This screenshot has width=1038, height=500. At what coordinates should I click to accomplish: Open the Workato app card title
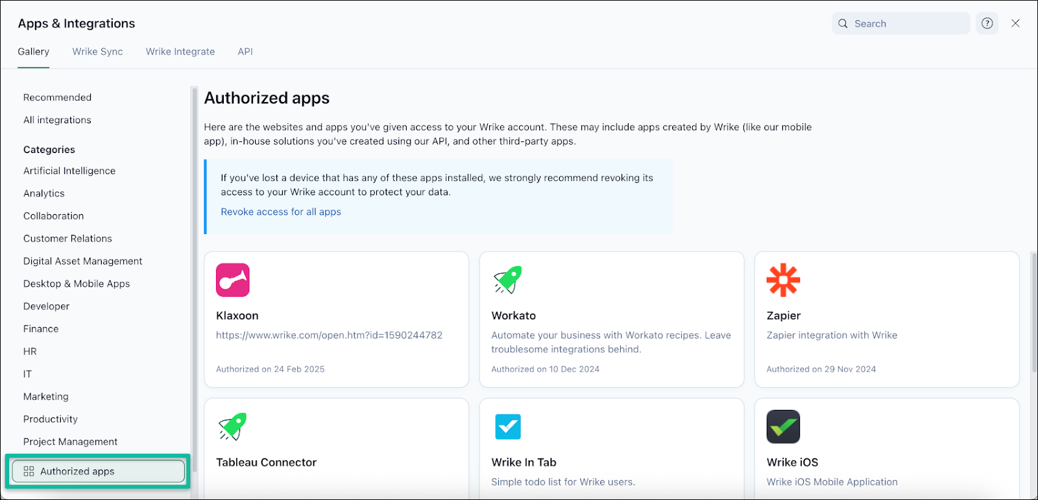pos(514,316)
